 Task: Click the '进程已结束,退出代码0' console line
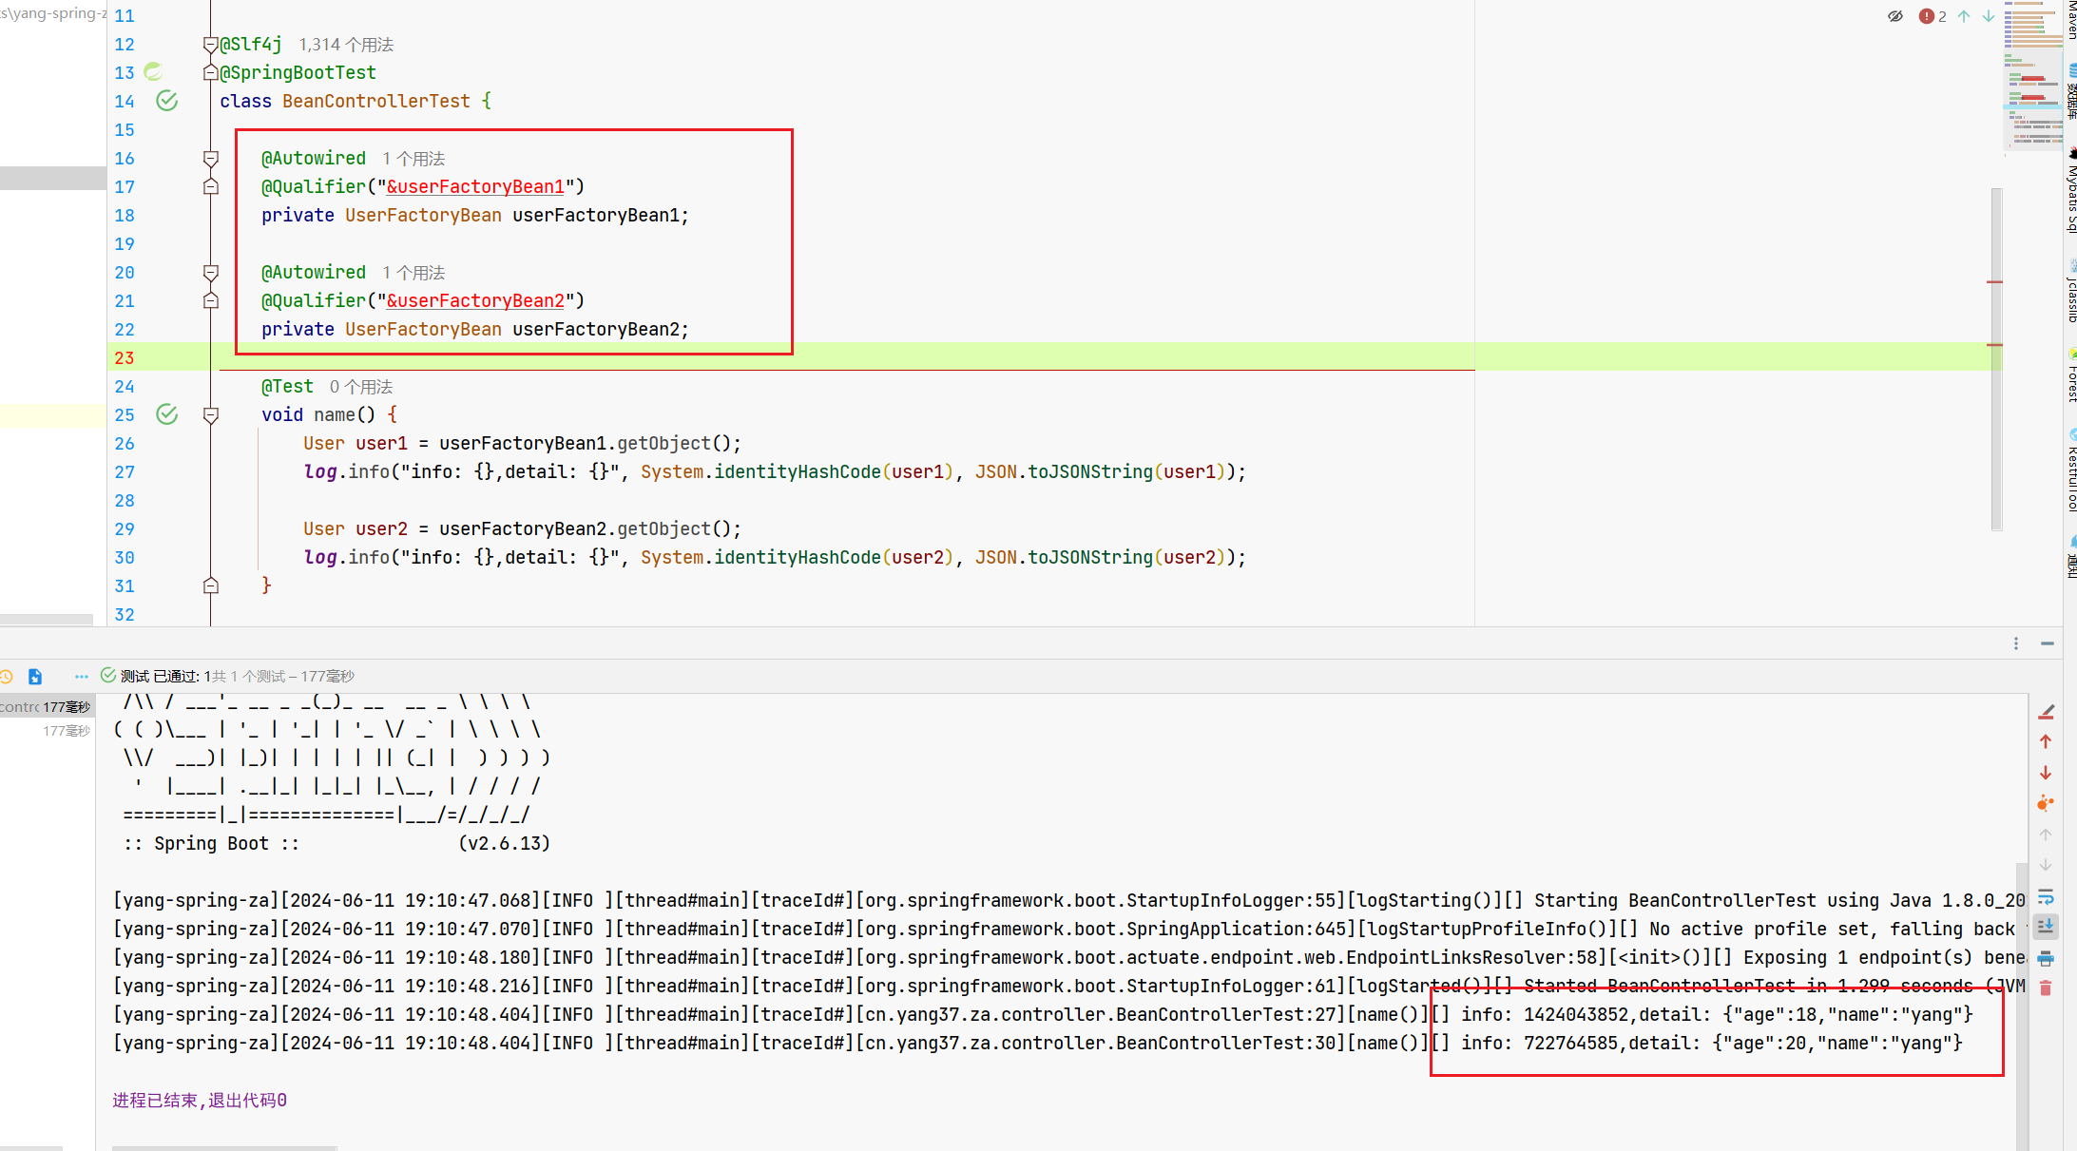point(200,1100)
